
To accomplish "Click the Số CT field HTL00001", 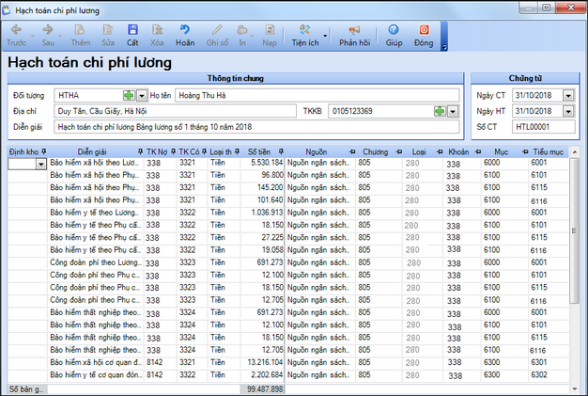I will click(543, 127).
